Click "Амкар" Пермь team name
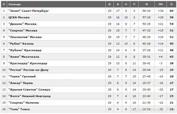Viewport: 177px width, 114px height. pyautogui.click(x=21, y=83)
